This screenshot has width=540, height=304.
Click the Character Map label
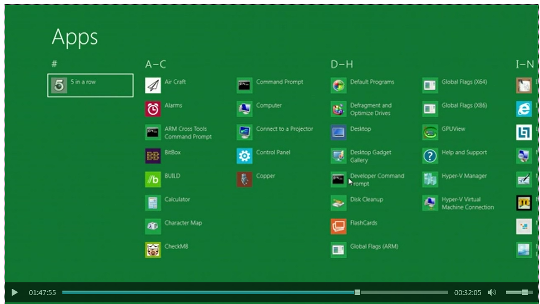pyautogui.click(x=183, y=223)
